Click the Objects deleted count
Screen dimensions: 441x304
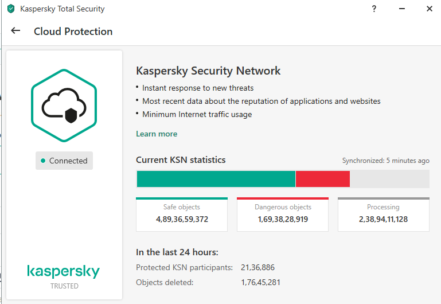[261, 282]
